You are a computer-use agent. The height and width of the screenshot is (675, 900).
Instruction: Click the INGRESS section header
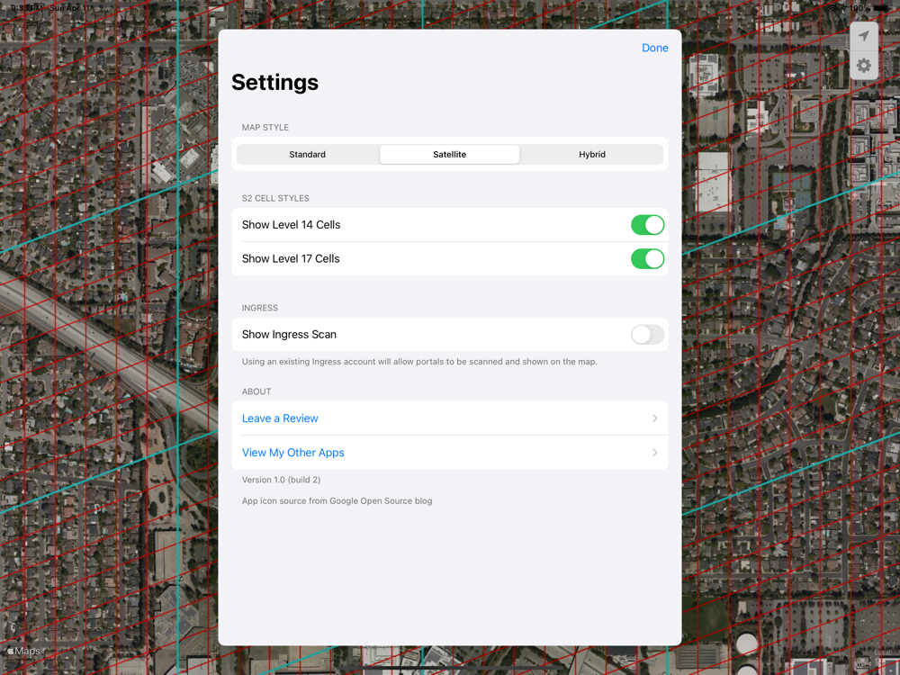coord(260,308)
